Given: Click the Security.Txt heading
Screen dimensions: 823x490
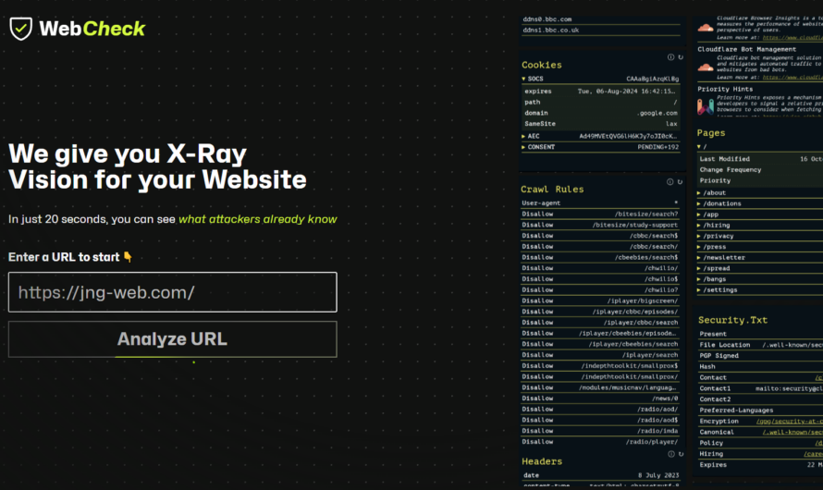Looking at the screenshot, I should tap(732, 320).
